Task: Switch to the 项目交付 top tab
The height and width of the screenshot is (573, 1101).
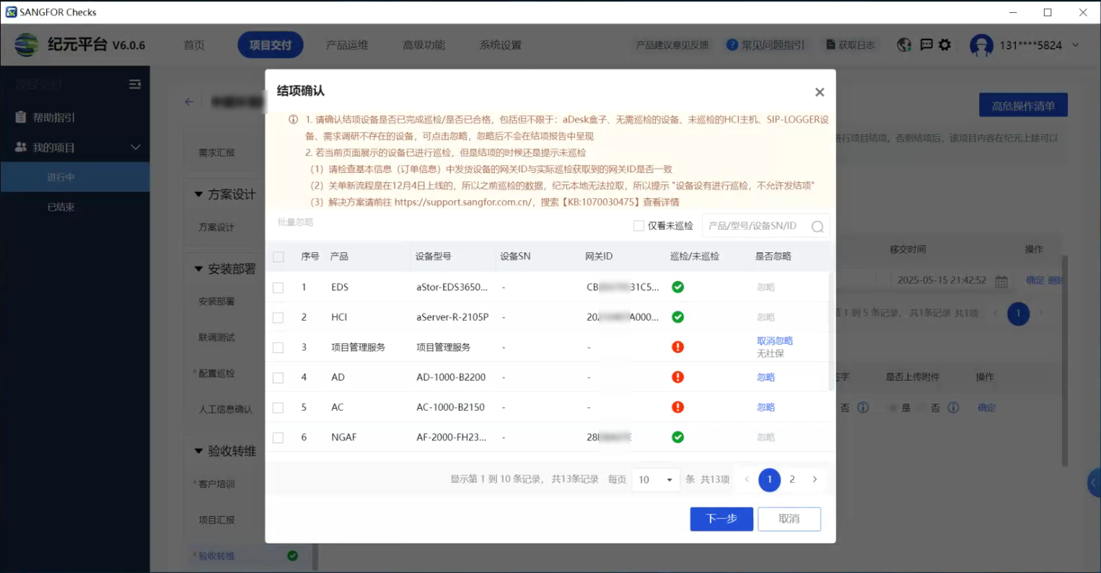Action: coord(270,45)
